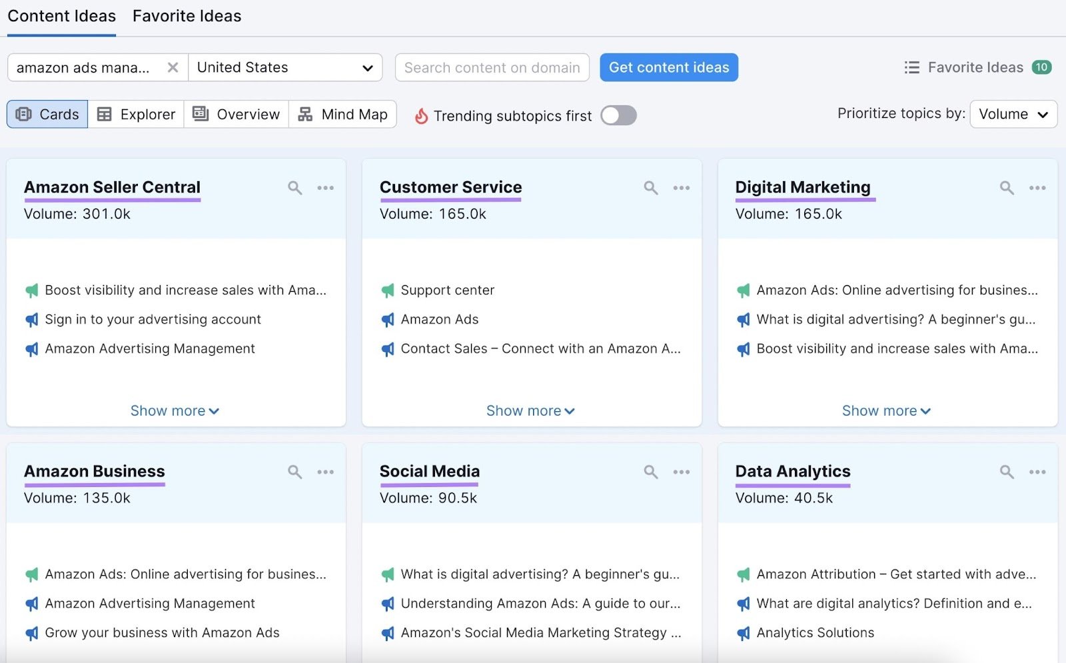
Task: Click the Search content on domain field
Action: pos(492,67)
